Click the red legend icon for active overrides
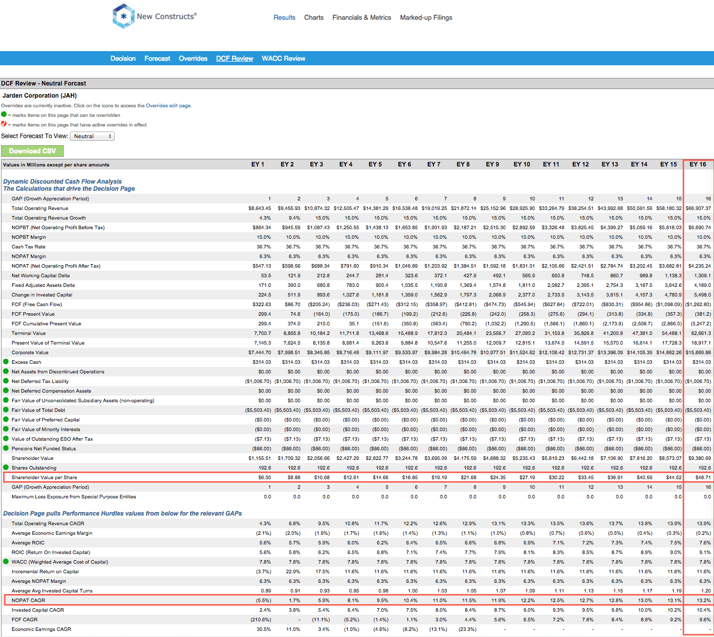 coord(4,124)
